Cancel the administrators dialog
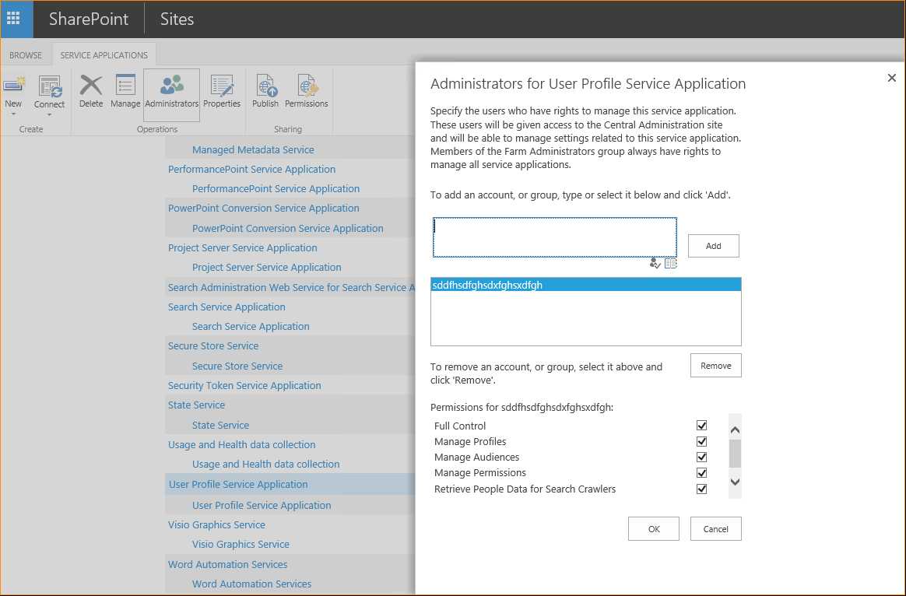The image size is (906, 596). [716, 529]
